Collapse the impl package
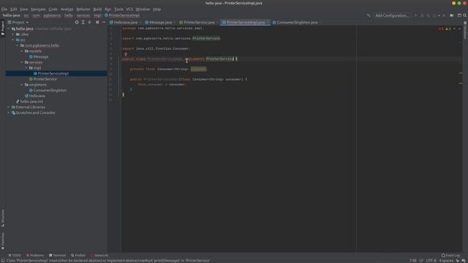 click(x=26, y=68)
